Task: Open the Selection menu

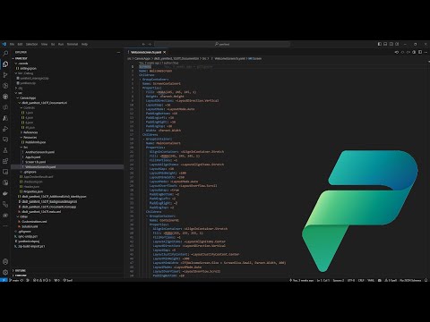Action: pyautogui.click(x=31, y=44)
